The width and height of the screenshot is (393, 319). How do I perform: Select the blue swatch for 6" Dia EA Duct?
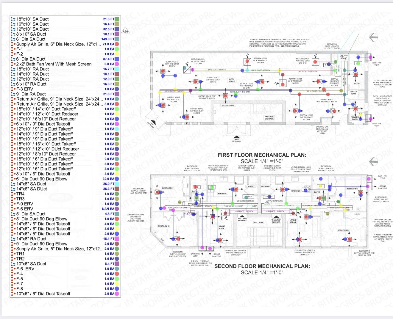117,59
